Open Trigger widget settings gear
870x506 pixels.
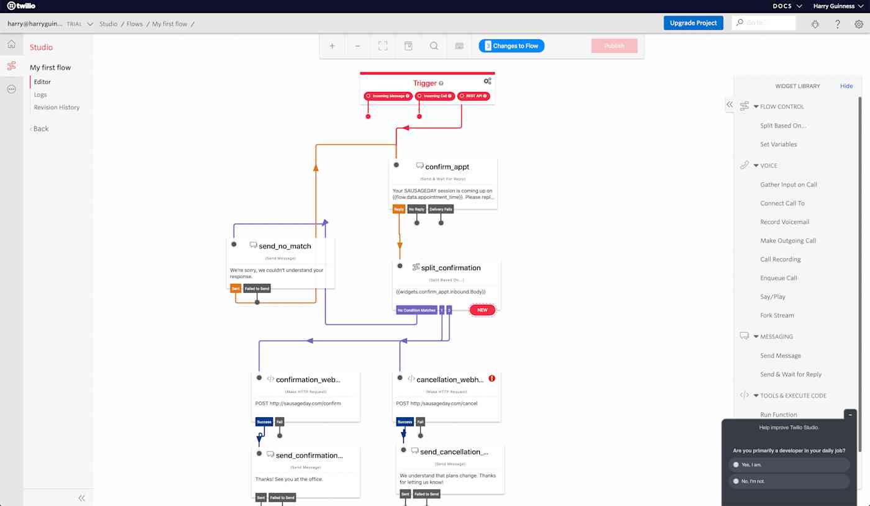(x=488, y=81)
